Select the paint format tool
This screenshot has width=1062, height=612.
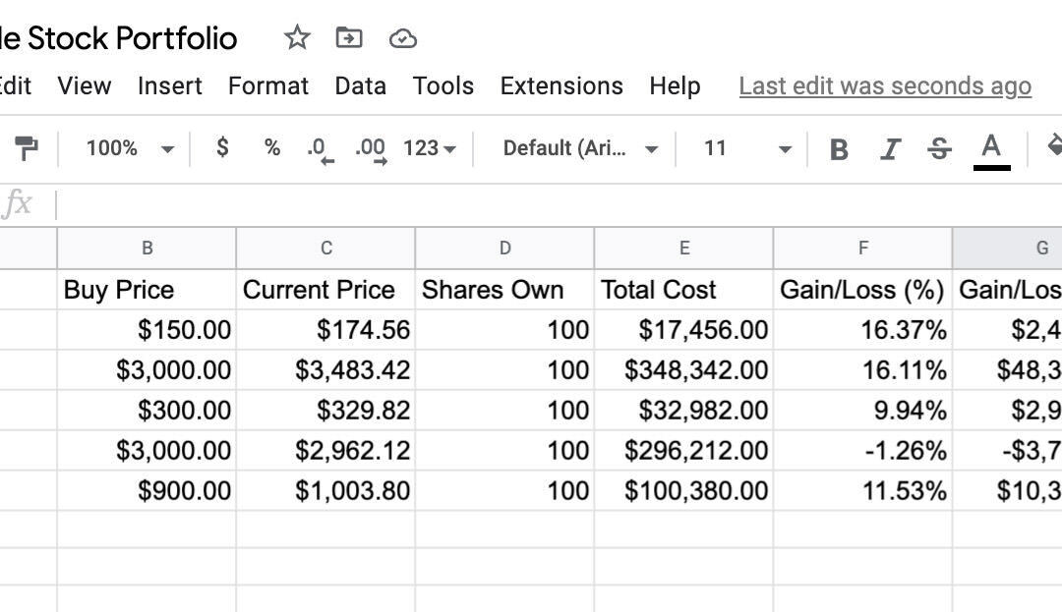click(x=27, y=148)
